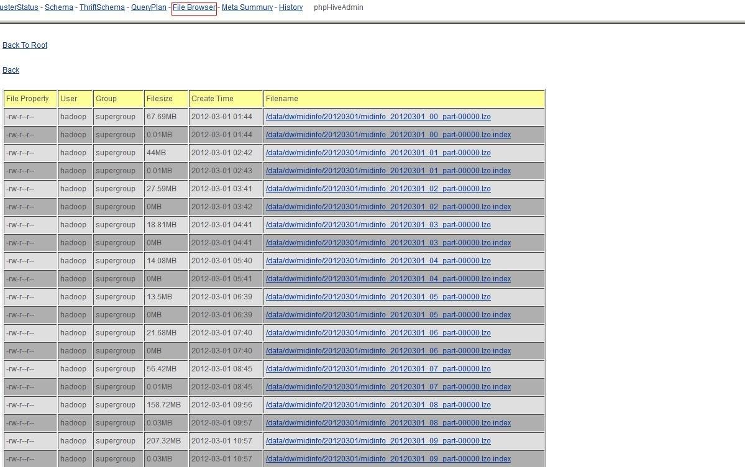The image size is (745, 467).
Task: View the History section
Action: (x=291, y=7)
